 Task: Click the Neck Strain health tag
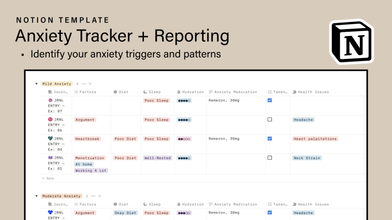pos(307,158)
